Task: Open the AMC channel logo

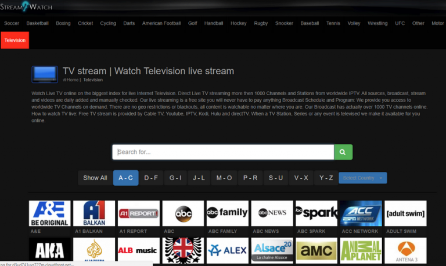Action: click(316, 251)
